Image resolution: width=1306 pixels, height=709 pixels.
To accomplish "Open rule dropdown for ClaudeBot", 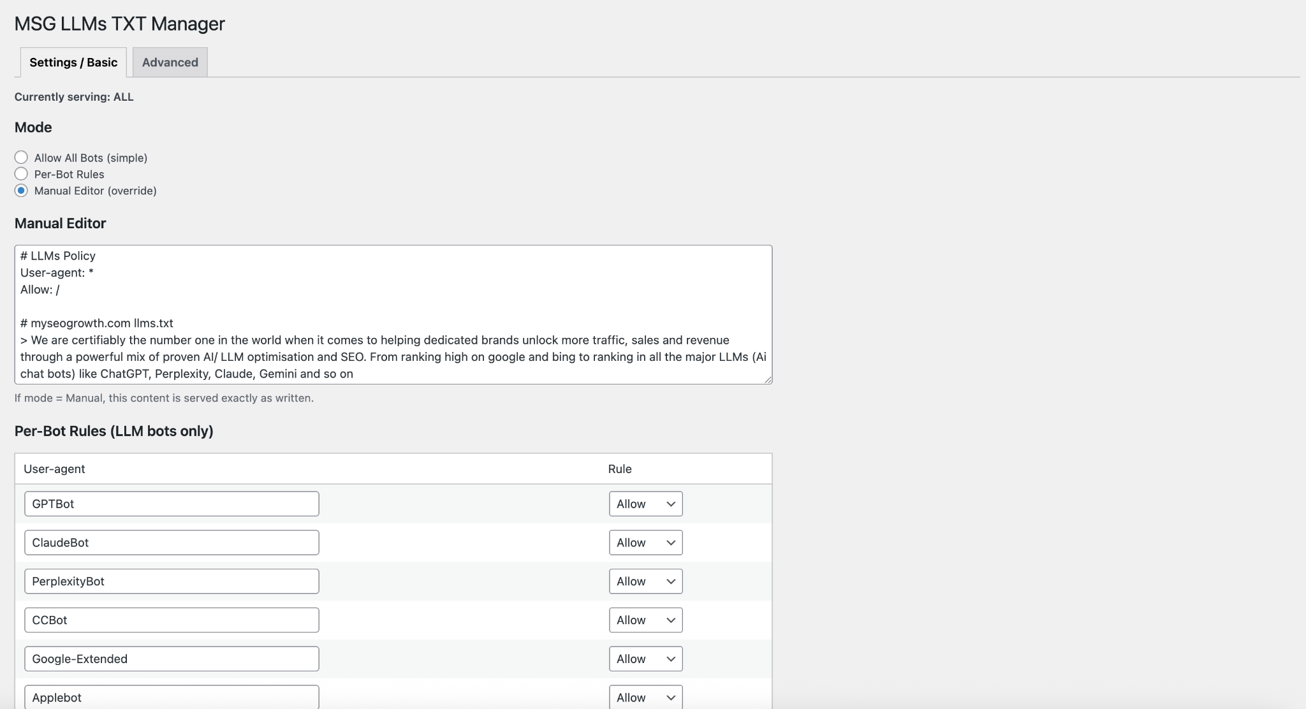I will tap(645, 543).
